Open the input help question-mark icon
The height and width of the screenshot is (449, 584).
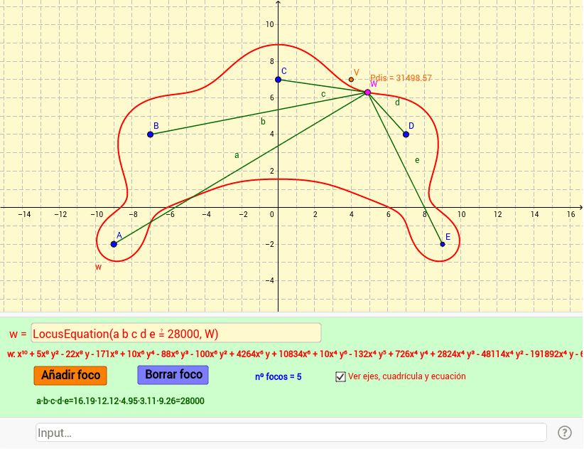tap(565, 433)
